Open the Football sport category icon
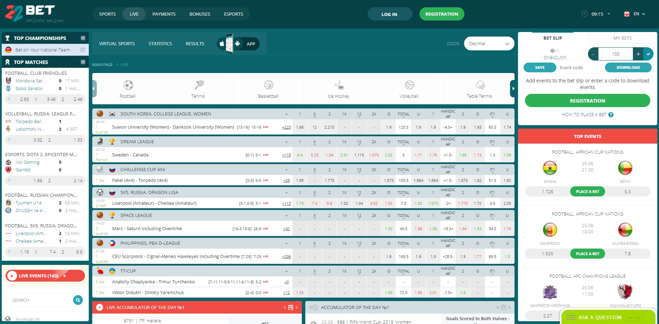The height and width of the screenshot is (324, 659). click(x=128, y=85)
